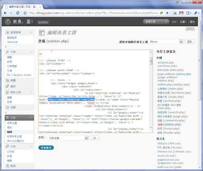Viewport: 203px width, 171px height.
Task: Open links.php theme file
Action: (x=163, y=70)
